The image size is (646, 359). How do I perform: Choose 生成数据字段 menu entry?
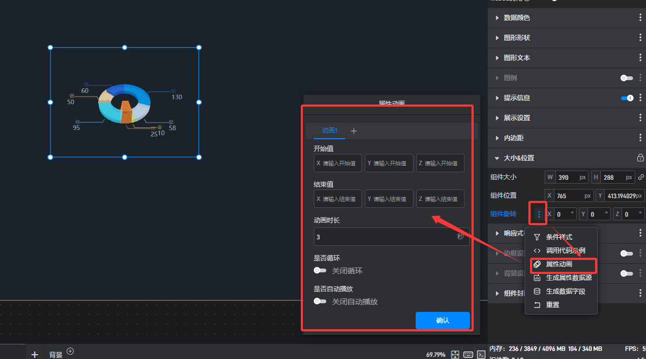[561, 291]
